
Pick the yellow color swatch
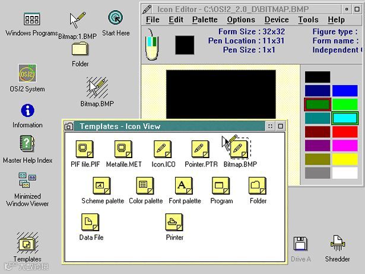[345, 159]
